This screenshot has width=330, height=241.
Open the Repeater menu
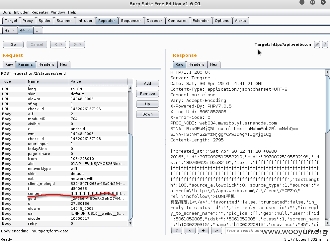click(40, 12)
